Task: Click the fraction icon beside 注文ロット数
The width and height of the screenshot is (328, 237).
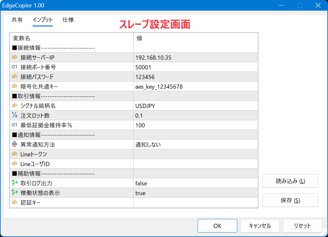Action: point(15,115)
